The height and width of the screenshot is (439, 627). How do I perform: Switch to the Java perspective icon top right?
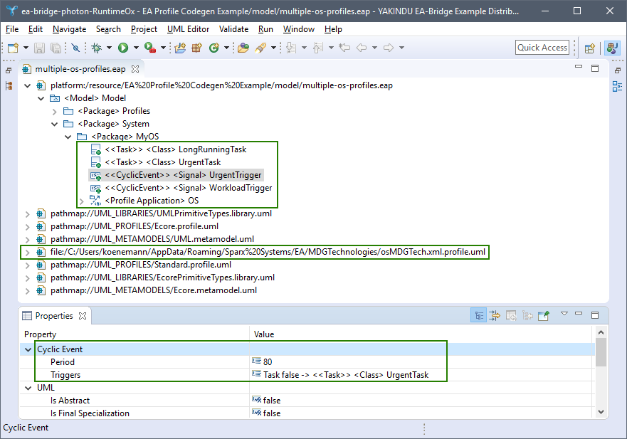(612, 48)
